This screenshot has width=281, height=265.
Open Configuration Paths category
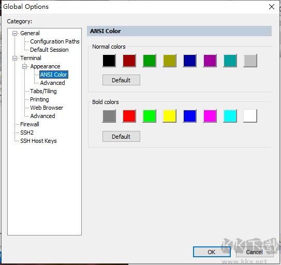[x=55, y=41]
